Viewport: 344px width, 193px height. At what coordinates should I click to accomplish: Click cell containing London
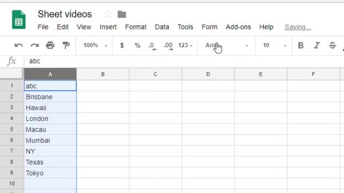point(50,118)
